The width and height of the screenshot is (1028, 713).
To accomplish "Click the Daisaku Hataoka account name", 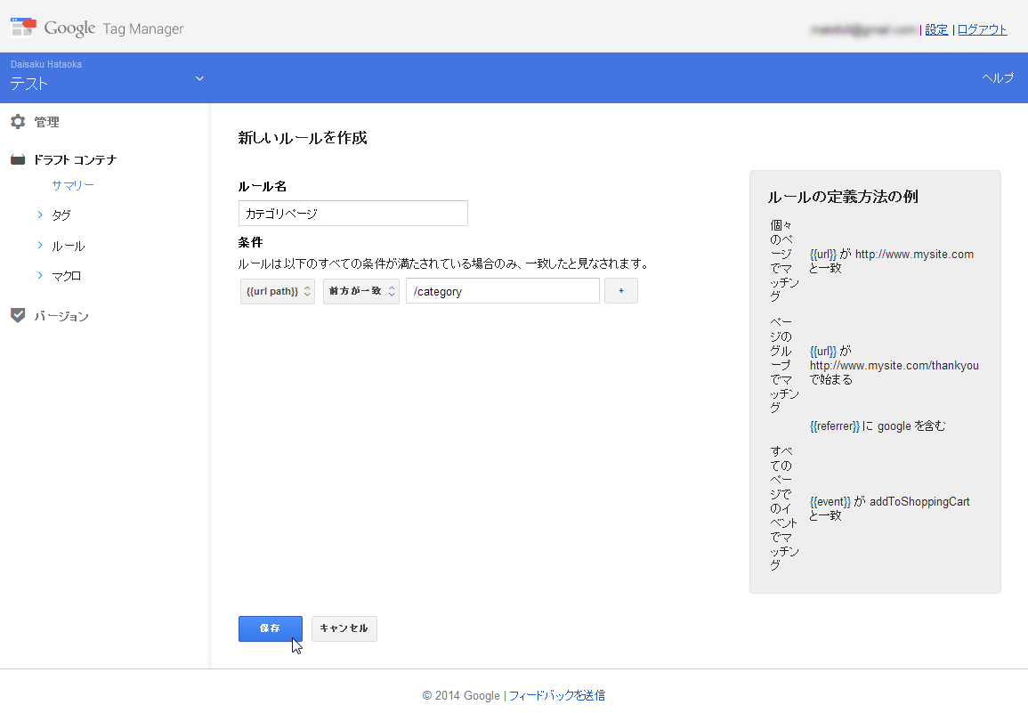I will coord(46,64).
